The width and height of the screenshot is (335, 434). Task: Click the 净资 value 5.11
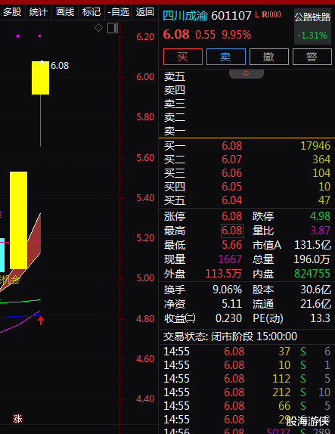pyautogui.click(x=231, y=304)
